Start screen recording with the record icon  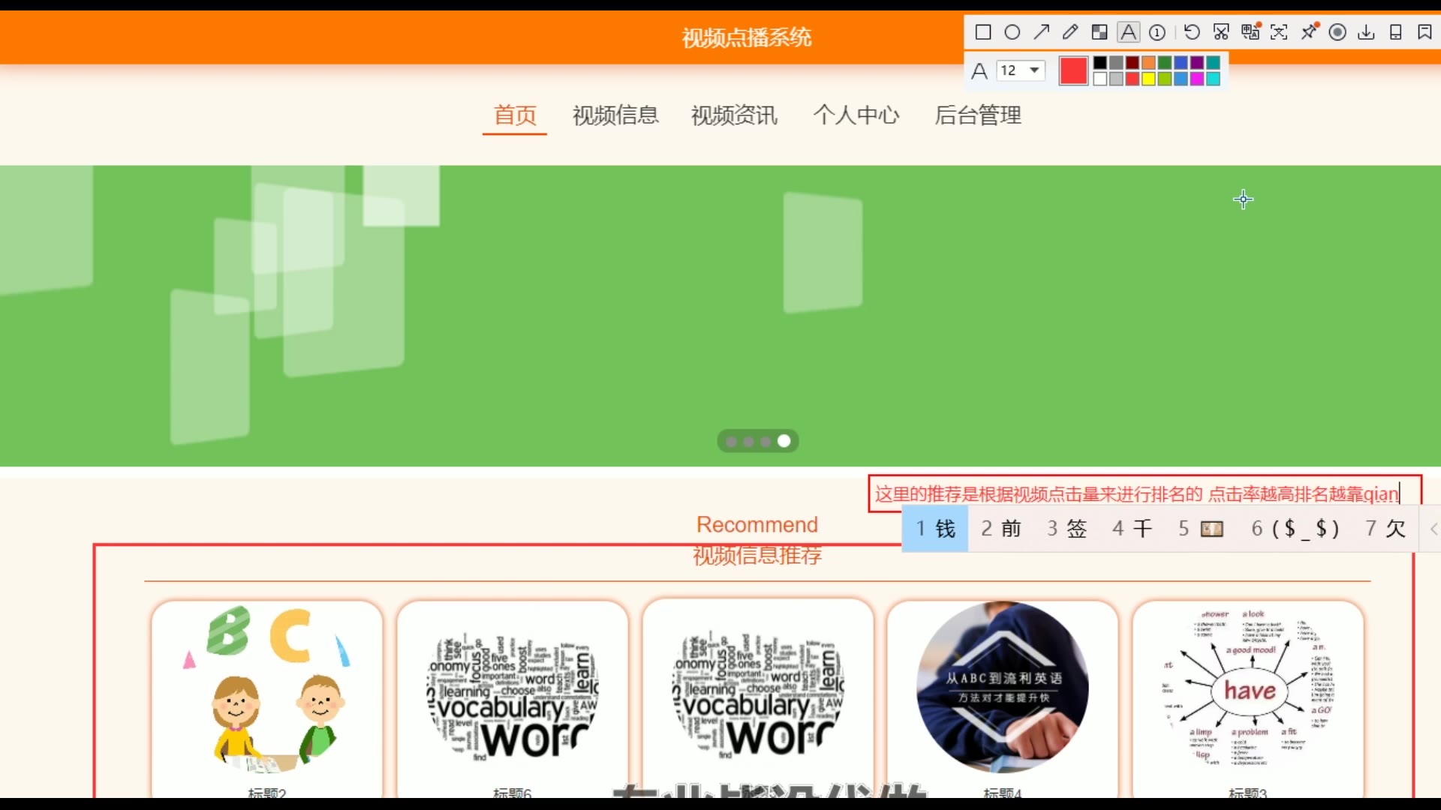click(x=1337, y=32)
